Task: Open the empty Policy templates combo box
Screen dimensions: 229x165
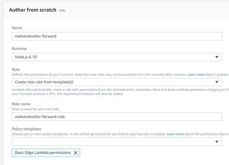Action: click(x=114, y=142)
